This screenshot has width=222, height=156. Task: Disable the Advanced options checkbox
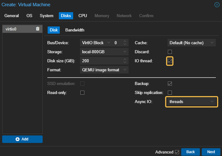177,152
